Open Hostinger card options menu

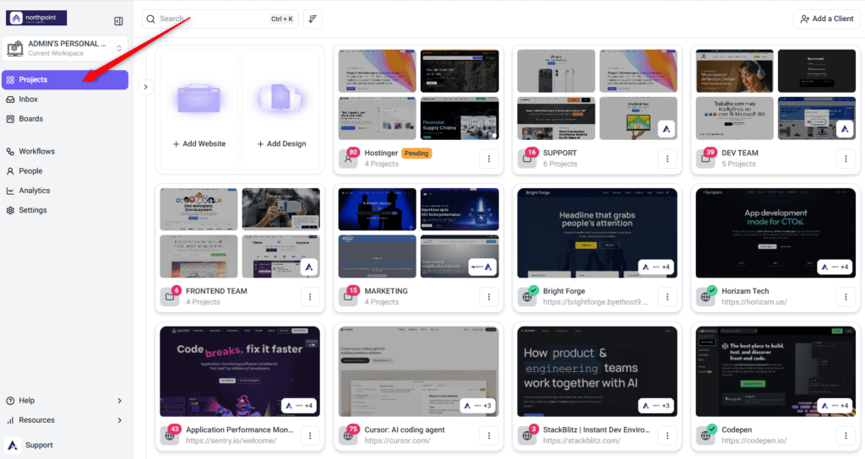tap(489, 159)
